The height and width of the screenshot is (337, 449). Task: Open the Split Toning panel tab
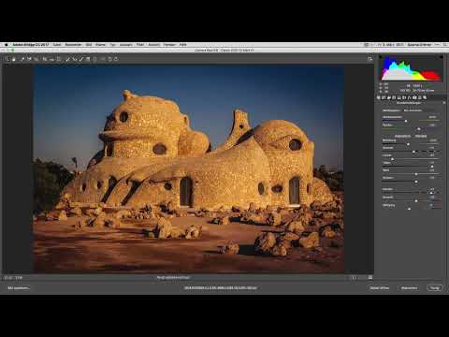pyautogui.click(x=399, y=97)
